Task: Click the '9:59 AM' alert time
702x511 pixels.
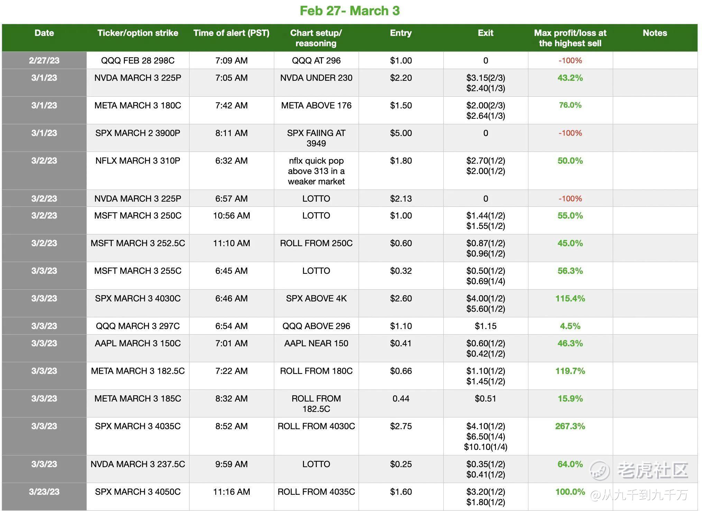Action: click(x=231, y=464)
